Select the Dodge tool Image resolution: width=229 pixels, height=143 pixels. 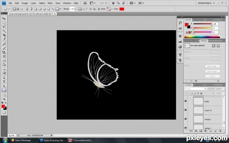pos(4,73)
